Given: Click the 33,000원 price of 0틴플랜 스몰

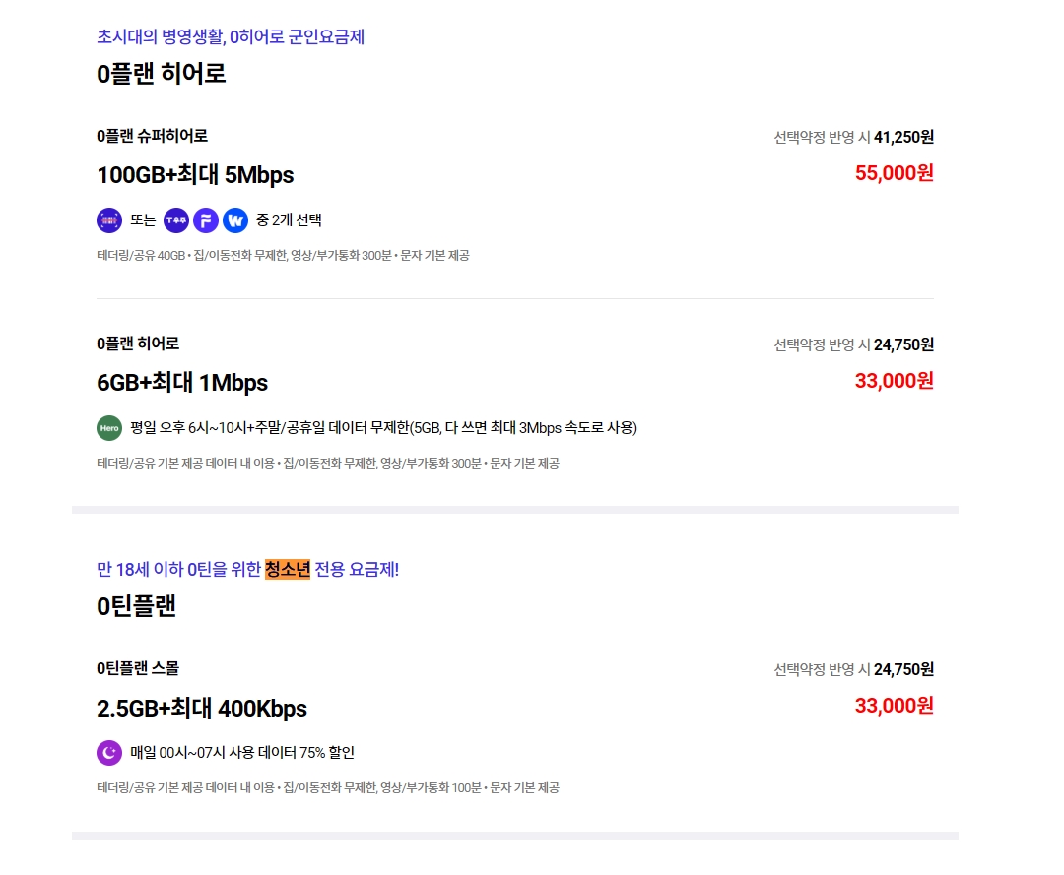Looking at the screenshot, I should coord(894,706).
